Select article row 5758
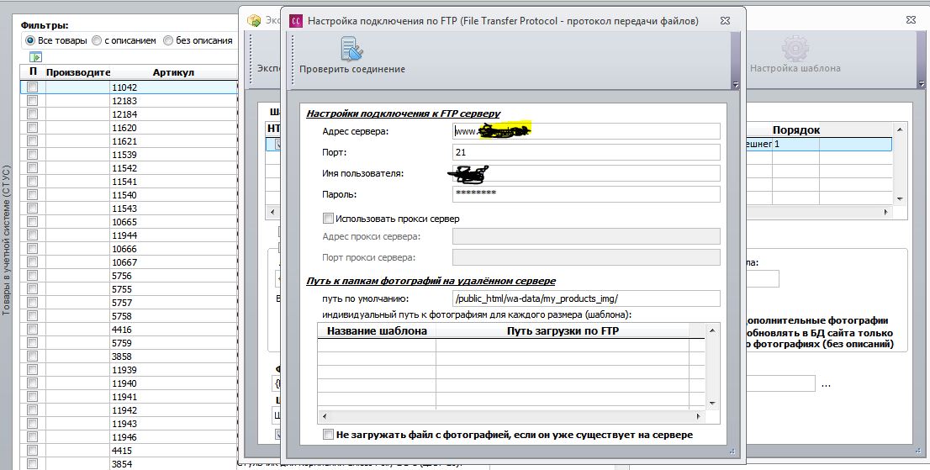This screenshot has width=930, height=470. pyautogui.click(x=129, y=316)
